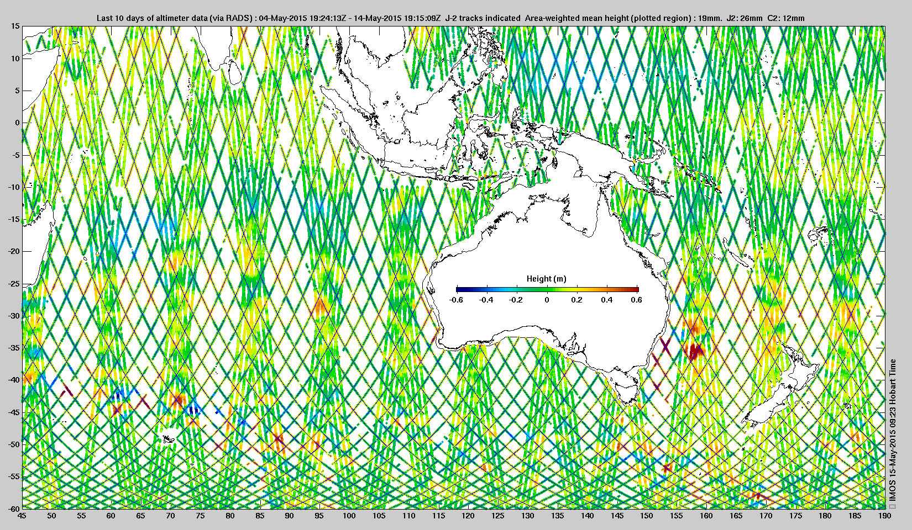912x530 pixels.
Task: Click the '0.4' colorbar label
Action: (607, 300)
